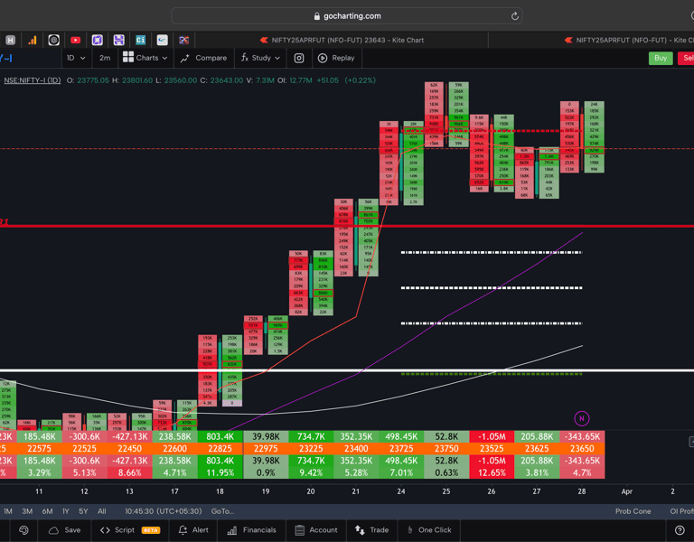This screenshot has height=542, width=694.
Task: Save the chart layout
Action: pos(65,530)
